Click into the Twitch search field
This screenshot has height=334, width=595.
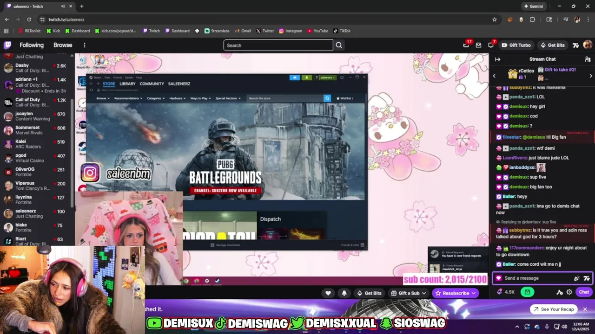pyautogui.click(x=278, y=45)
